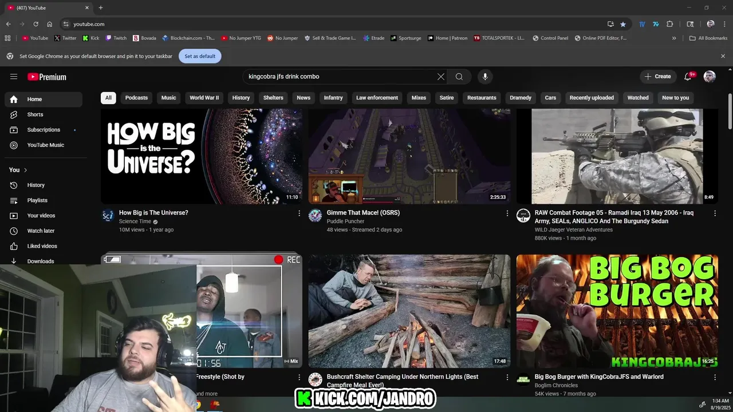
Task: Open Subscriptions in the sidebar
Action: point(44,130)
